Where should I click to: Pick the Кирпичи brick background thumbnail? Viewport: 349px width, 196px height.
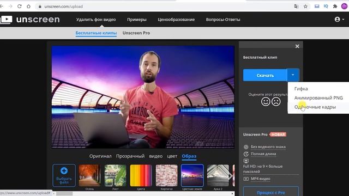(166, 175)
